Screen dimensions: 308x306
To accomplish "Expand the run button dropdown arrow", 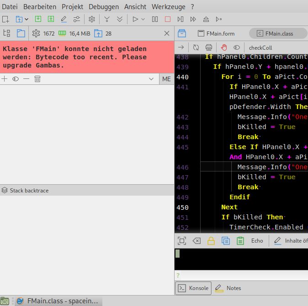I will point(143,19).
